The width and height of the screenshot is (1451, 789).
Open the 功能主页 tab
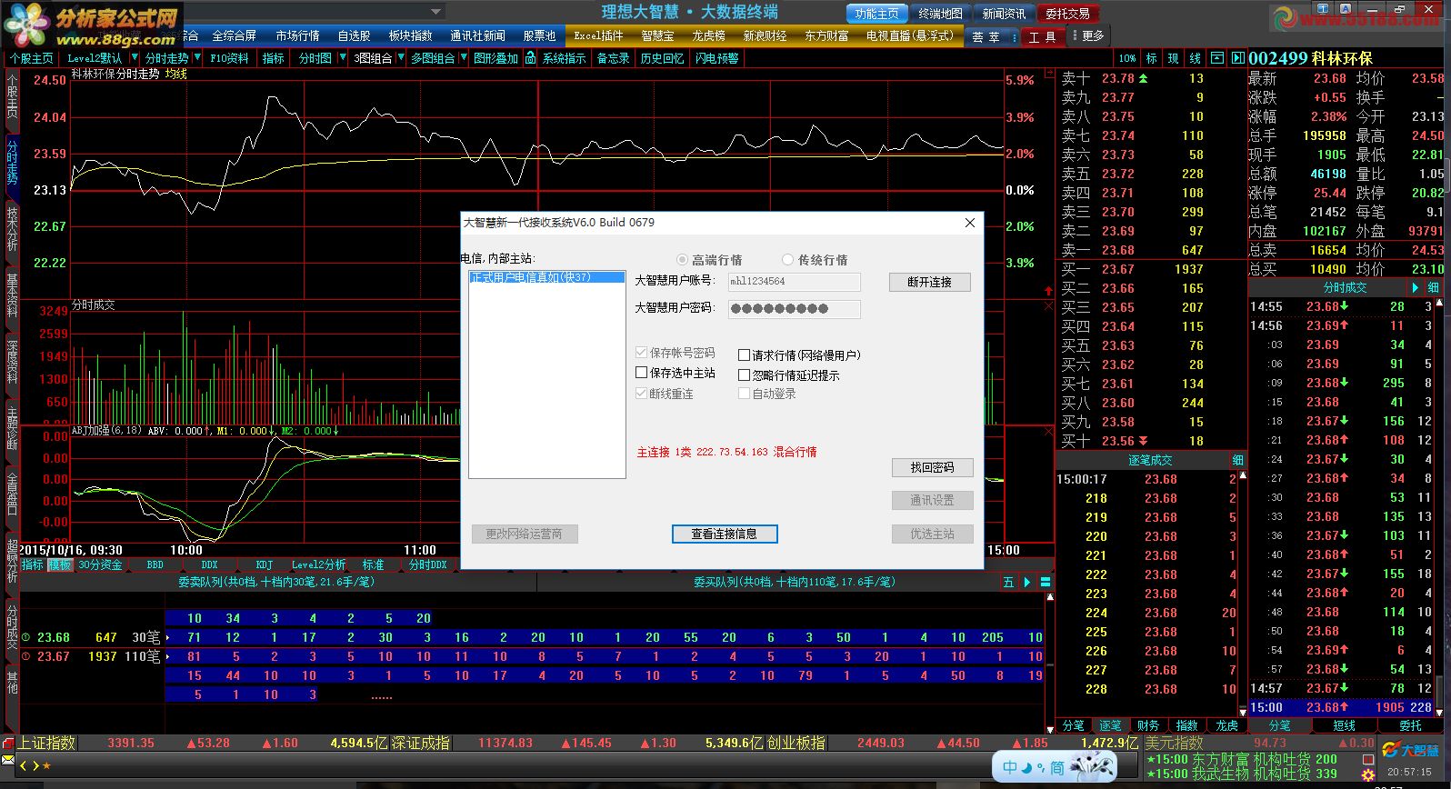coord(876,14)
